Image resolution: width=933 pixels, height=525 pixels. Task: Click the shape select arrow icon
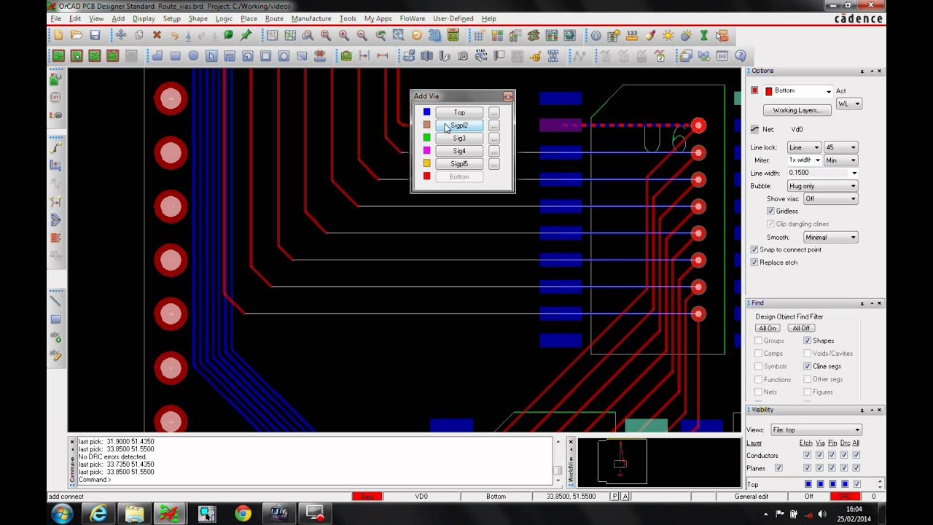coord(211,56)
